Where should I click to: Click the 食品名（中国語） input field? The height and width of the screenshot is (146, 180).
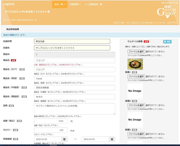click(x=74, y=87)
